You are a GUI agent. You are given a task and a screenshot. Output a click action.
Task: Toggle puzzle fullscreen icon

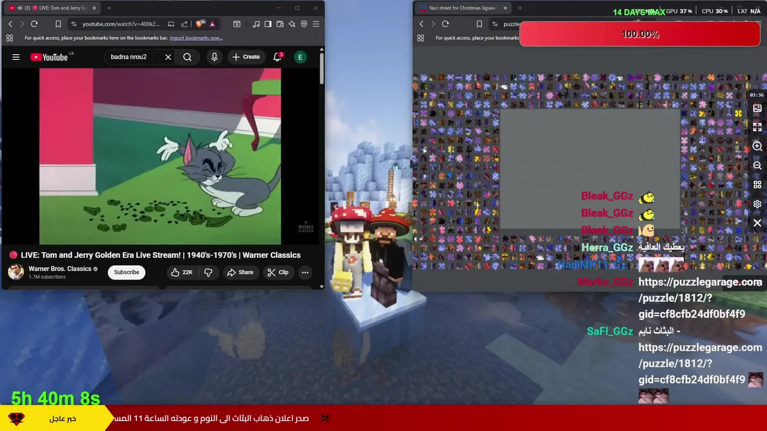(757, 127)
